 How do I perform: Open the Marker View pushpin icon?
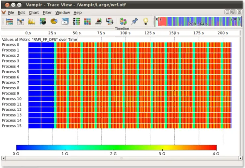click(135, 21)
